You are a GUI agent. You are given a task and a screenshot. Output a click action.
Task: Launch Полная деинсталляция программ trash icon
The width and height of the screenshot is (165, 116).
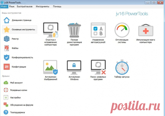(x=74, y=30)
